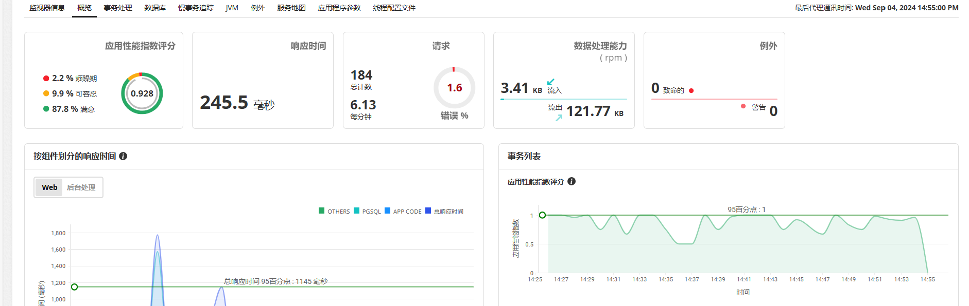Screen dimensions: 969x306
Task: Click the 例外 card title
Action: [x=768, y=46]
